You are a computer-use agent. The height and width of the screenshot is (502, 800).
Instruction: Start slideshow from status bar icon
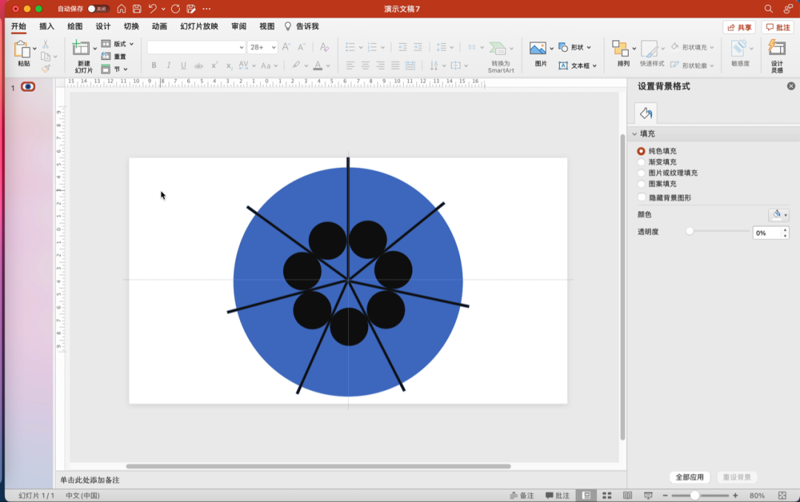click(648, 495)
